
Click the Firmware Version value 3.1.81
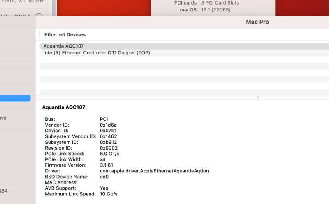(107, 165)
